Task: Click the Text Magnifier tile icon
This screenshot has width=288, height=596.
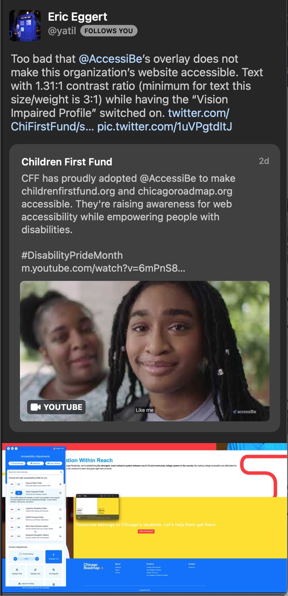Action: pyautogui.click(x=53, y=570)
